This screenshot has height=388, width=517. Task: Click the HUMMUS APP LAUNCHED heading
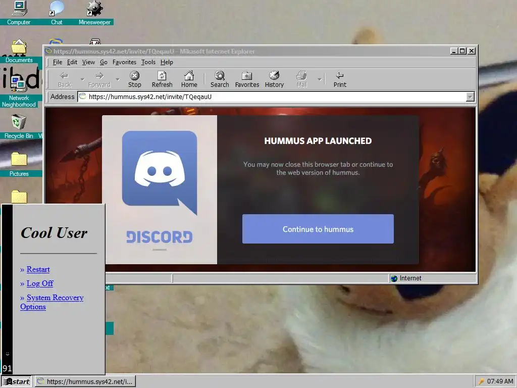[318, 141]
